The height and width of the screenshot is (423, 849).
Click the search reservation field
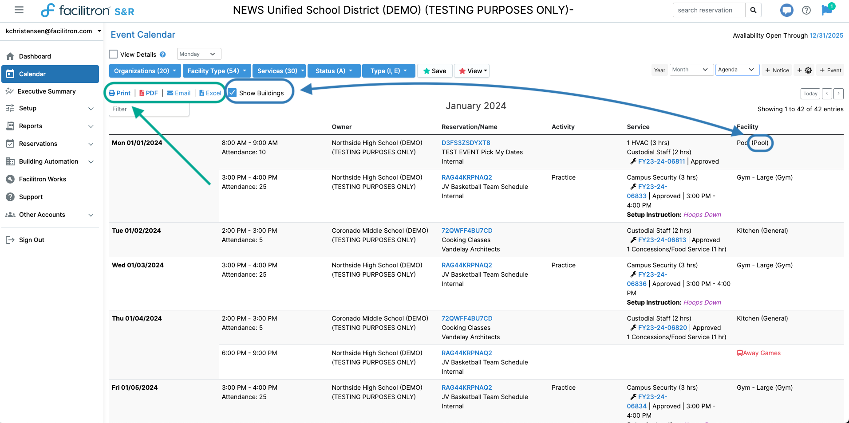pos(709,10)
